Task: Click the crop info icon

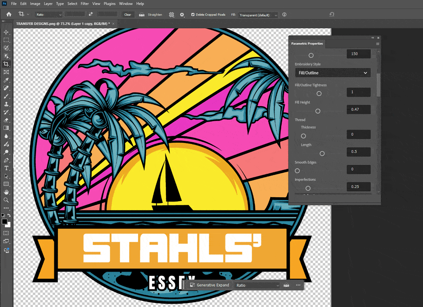Action: (284, 14)
